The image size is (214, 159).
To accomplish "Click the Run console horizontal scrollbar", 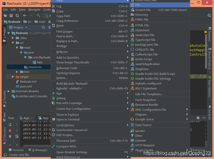I will pos(37,146).
